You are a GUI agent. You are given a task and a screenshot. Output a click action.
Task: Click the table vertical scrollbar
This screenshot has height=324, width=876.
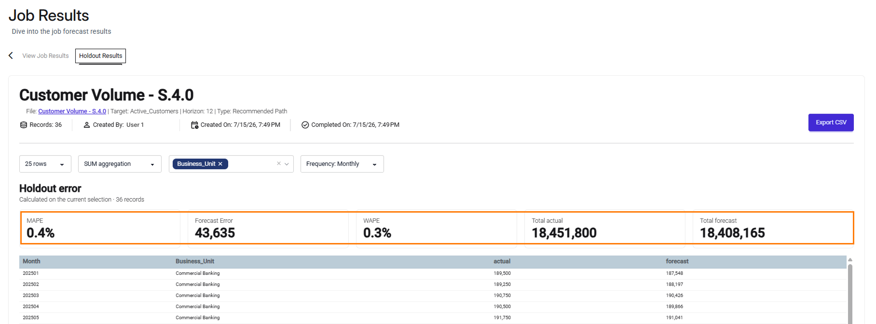coord(850,294)
